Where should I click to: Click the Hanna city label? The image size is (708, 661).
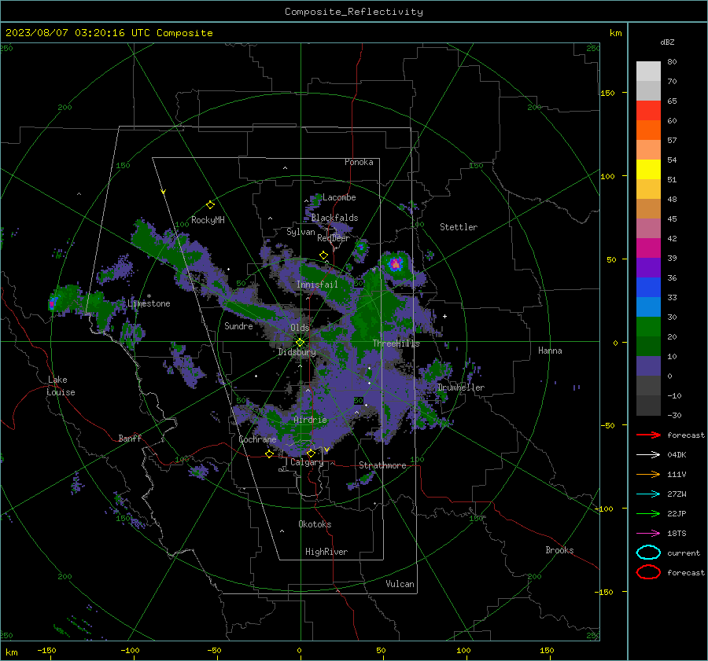pos(550,351)
